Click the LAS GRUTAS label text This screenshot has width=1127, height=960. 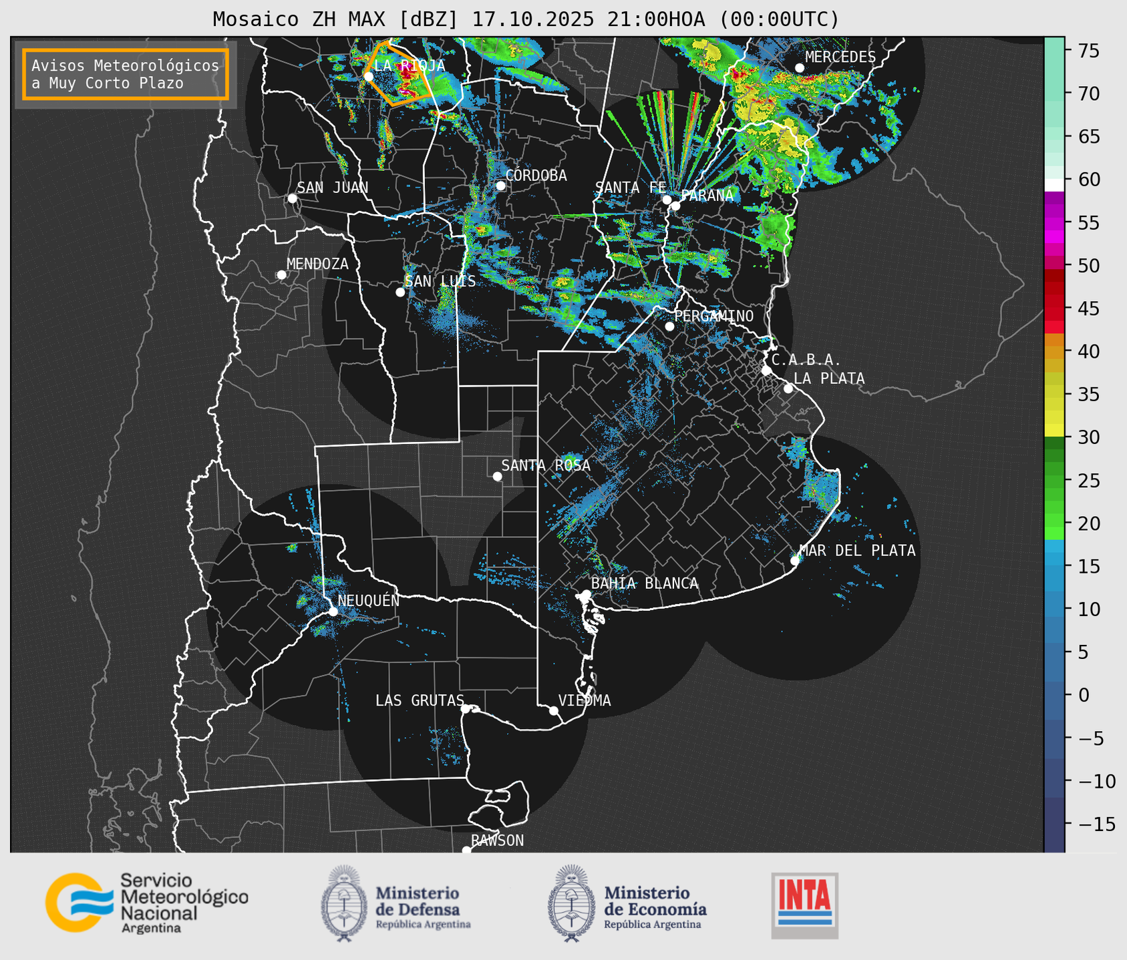420,700
